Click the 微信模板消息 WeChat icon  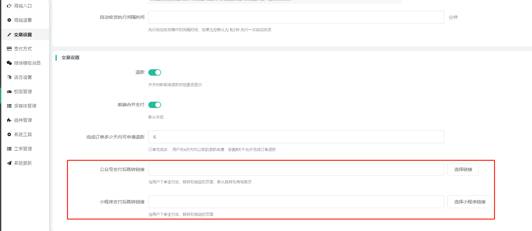click(x=9, y=63)
